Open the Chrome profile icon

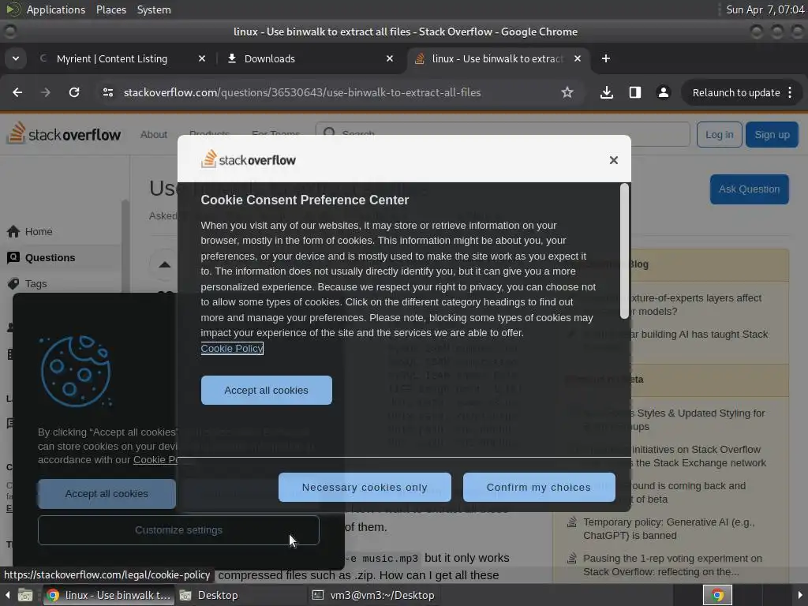click(x=663, y=92)
